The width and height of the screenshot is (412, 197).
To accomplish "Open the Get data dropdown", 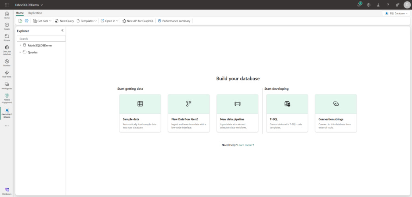I will coord(42,21).
